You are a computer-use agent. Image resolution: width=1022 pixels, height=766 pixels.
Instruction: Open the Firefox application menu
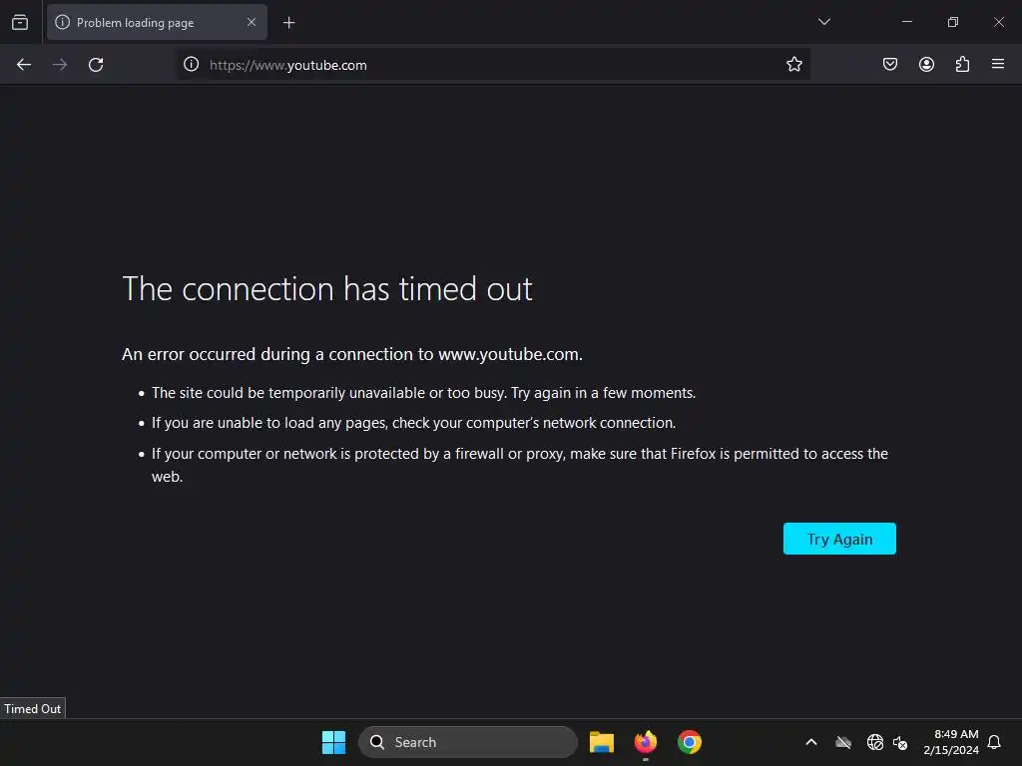click(998, 65)
